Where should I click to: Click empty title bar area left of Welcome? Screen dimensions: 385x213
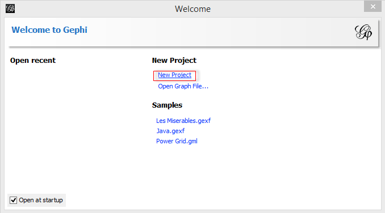(93, 9)
